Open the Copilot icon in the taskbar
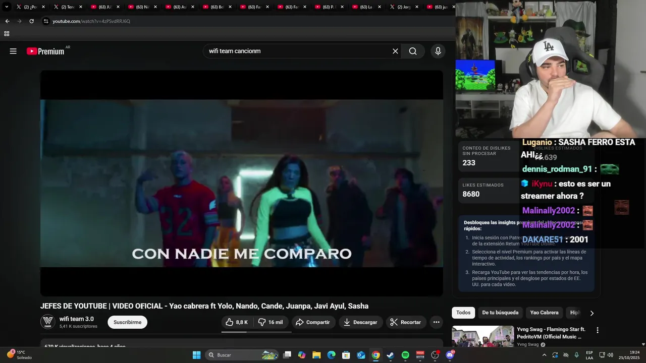This screenshot has height=363, width=646. (x=302, y=355)
